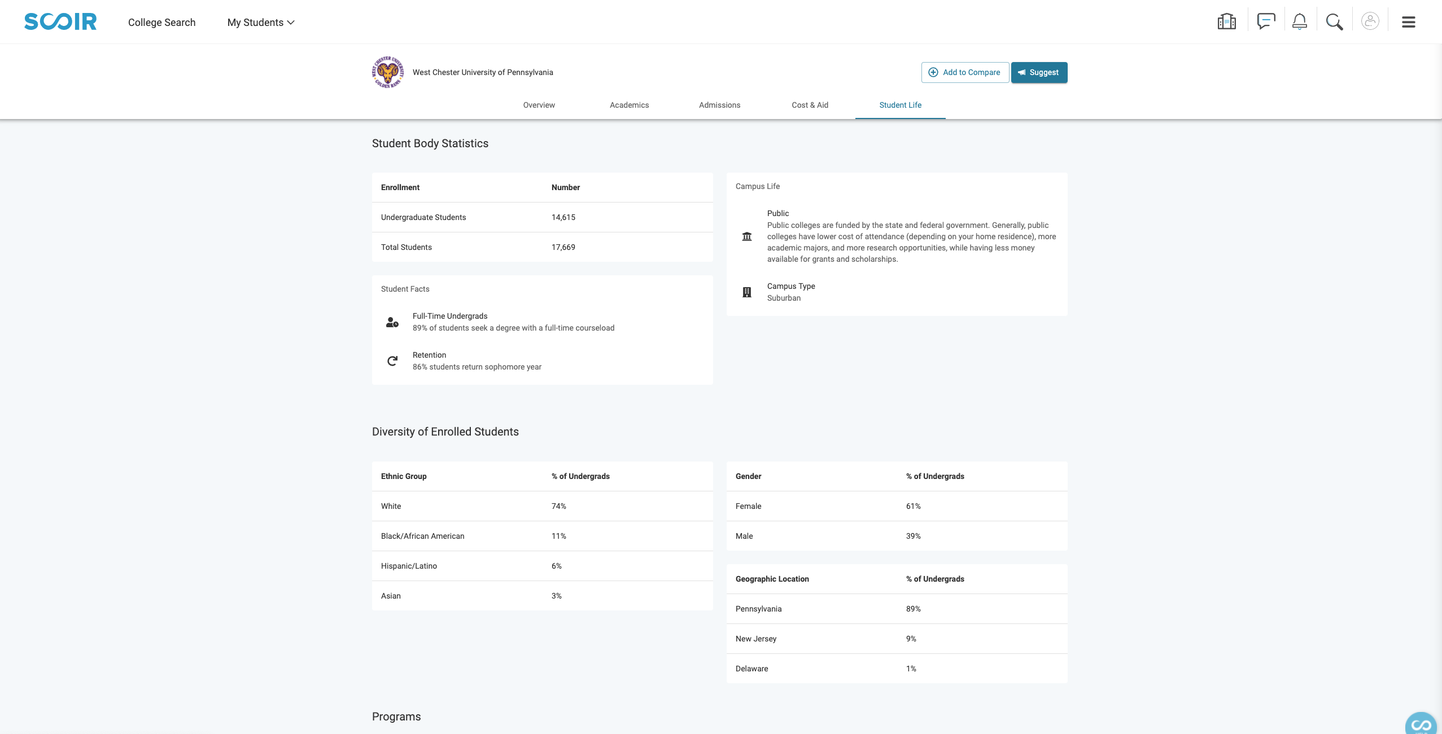This screenshot has height=734, width=1442.
Task: Expand the My Students dropdown
Action: click(x=261, y=23)
